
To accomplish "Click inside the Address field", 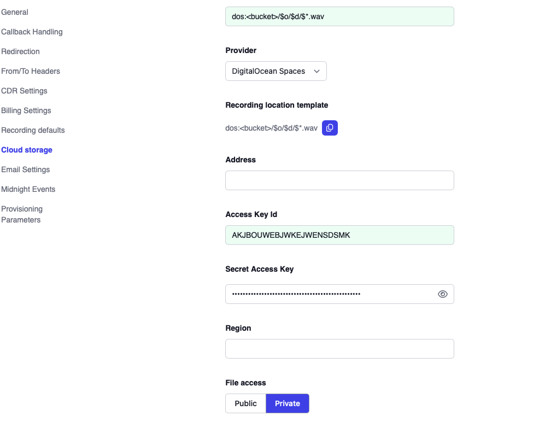I will pos(339,180).
